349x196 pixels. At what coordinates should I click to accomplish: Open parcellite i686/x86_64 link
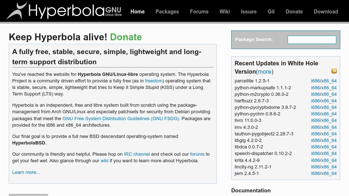click(324, 81)
